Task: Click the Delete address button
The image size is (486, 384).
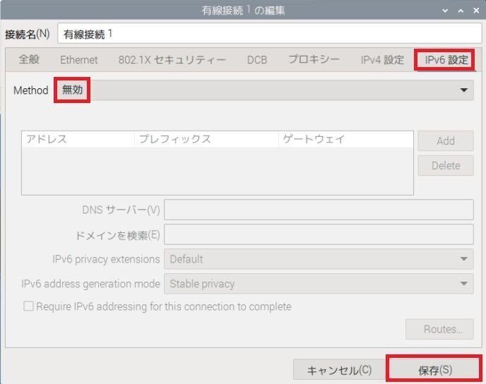Action: (x=446, y=166)
